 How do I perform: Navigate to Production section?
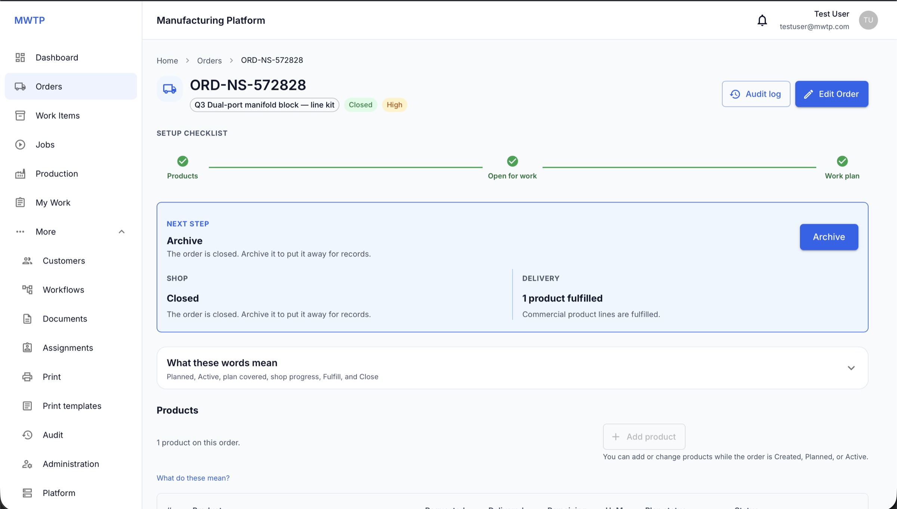pos(71,174)
